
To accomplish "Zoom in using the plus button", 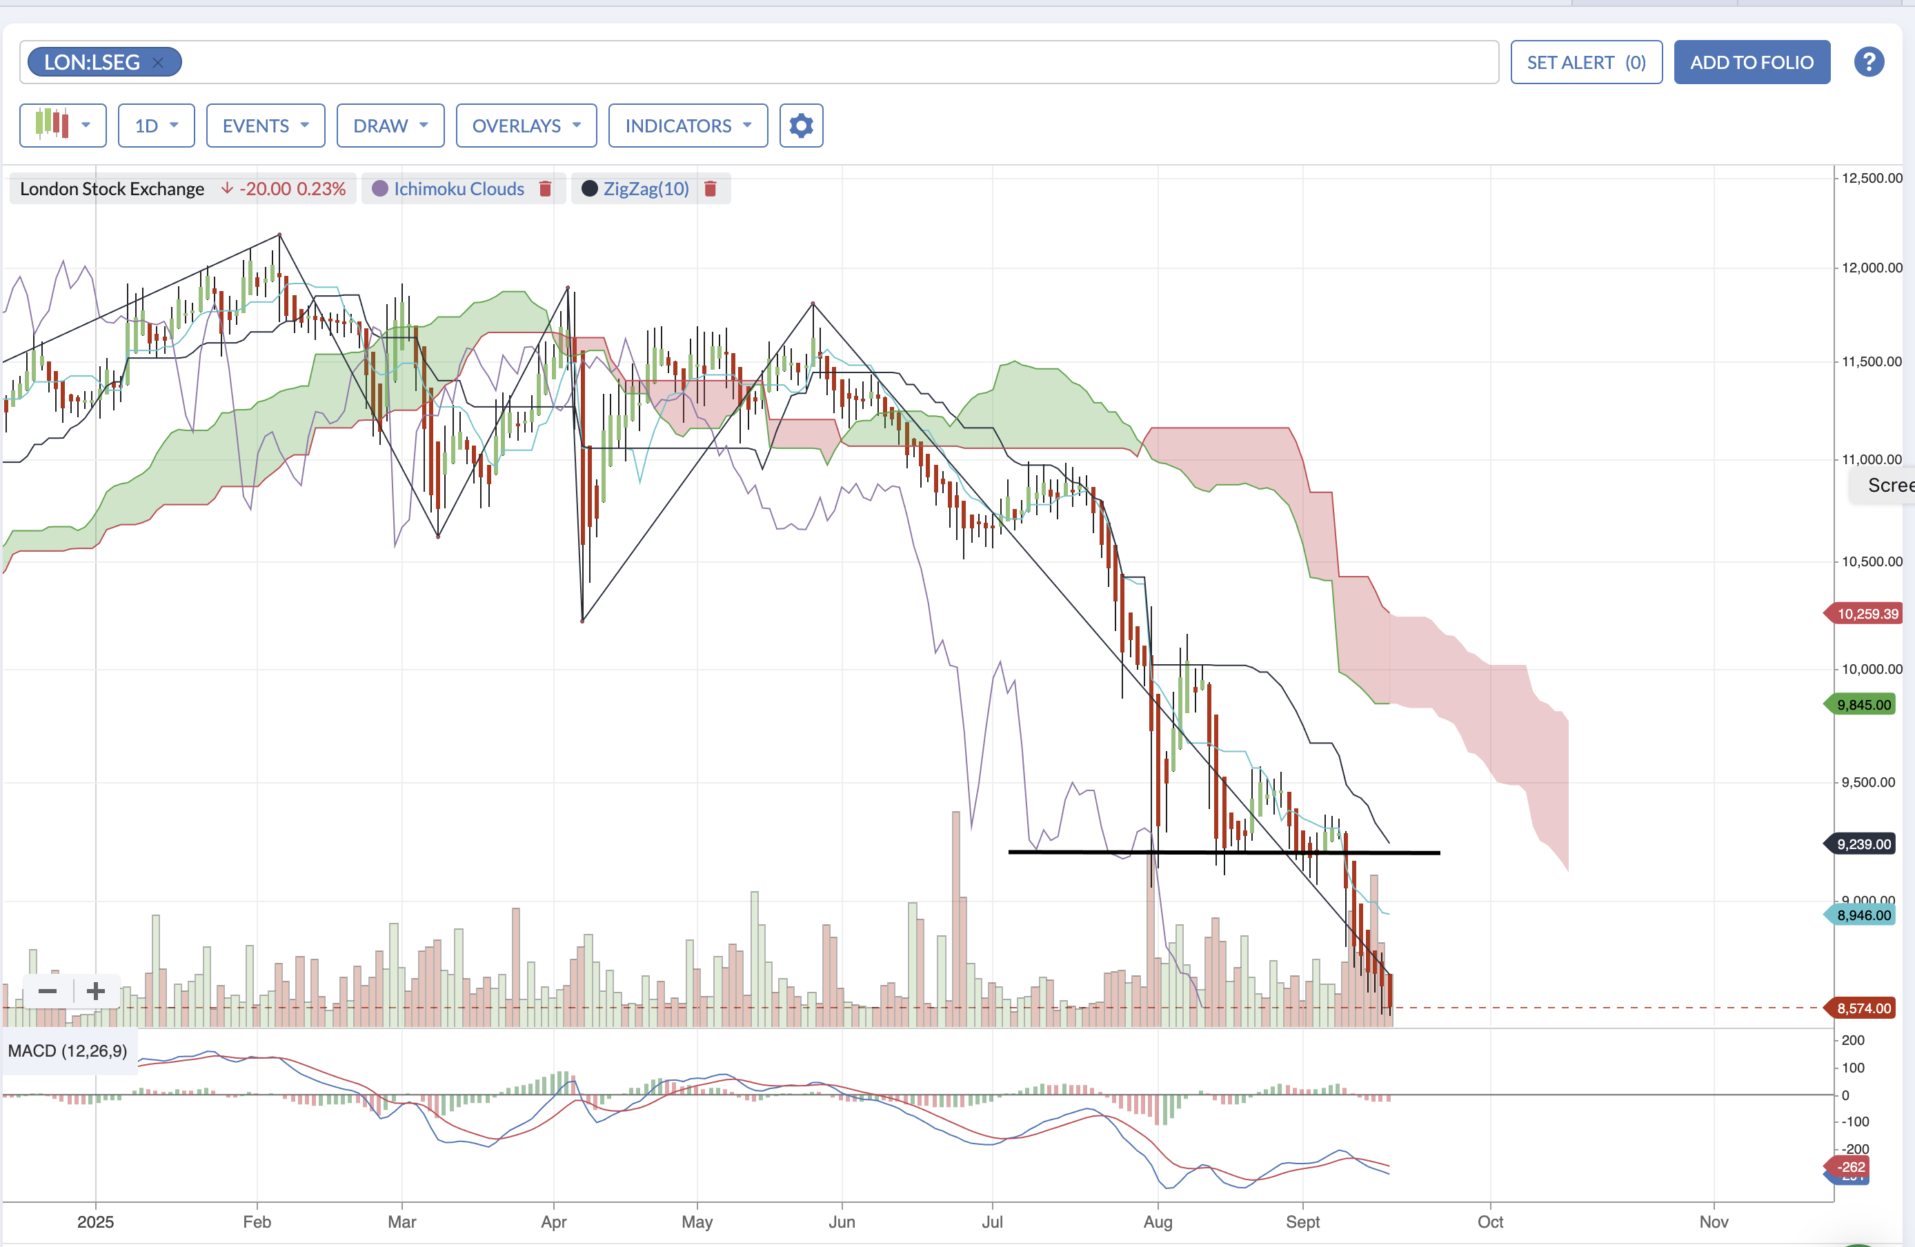I will click(x=96, y=991).
